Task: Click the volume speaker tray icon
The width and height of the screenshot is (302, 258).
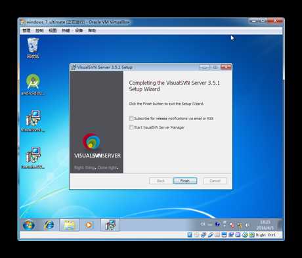Action: click(x=247, y=225)
